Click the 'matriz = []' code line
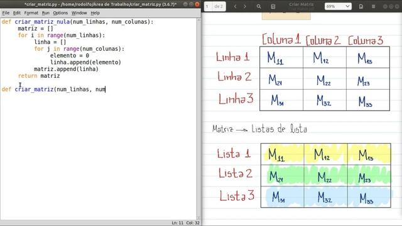 click(36, 28)
